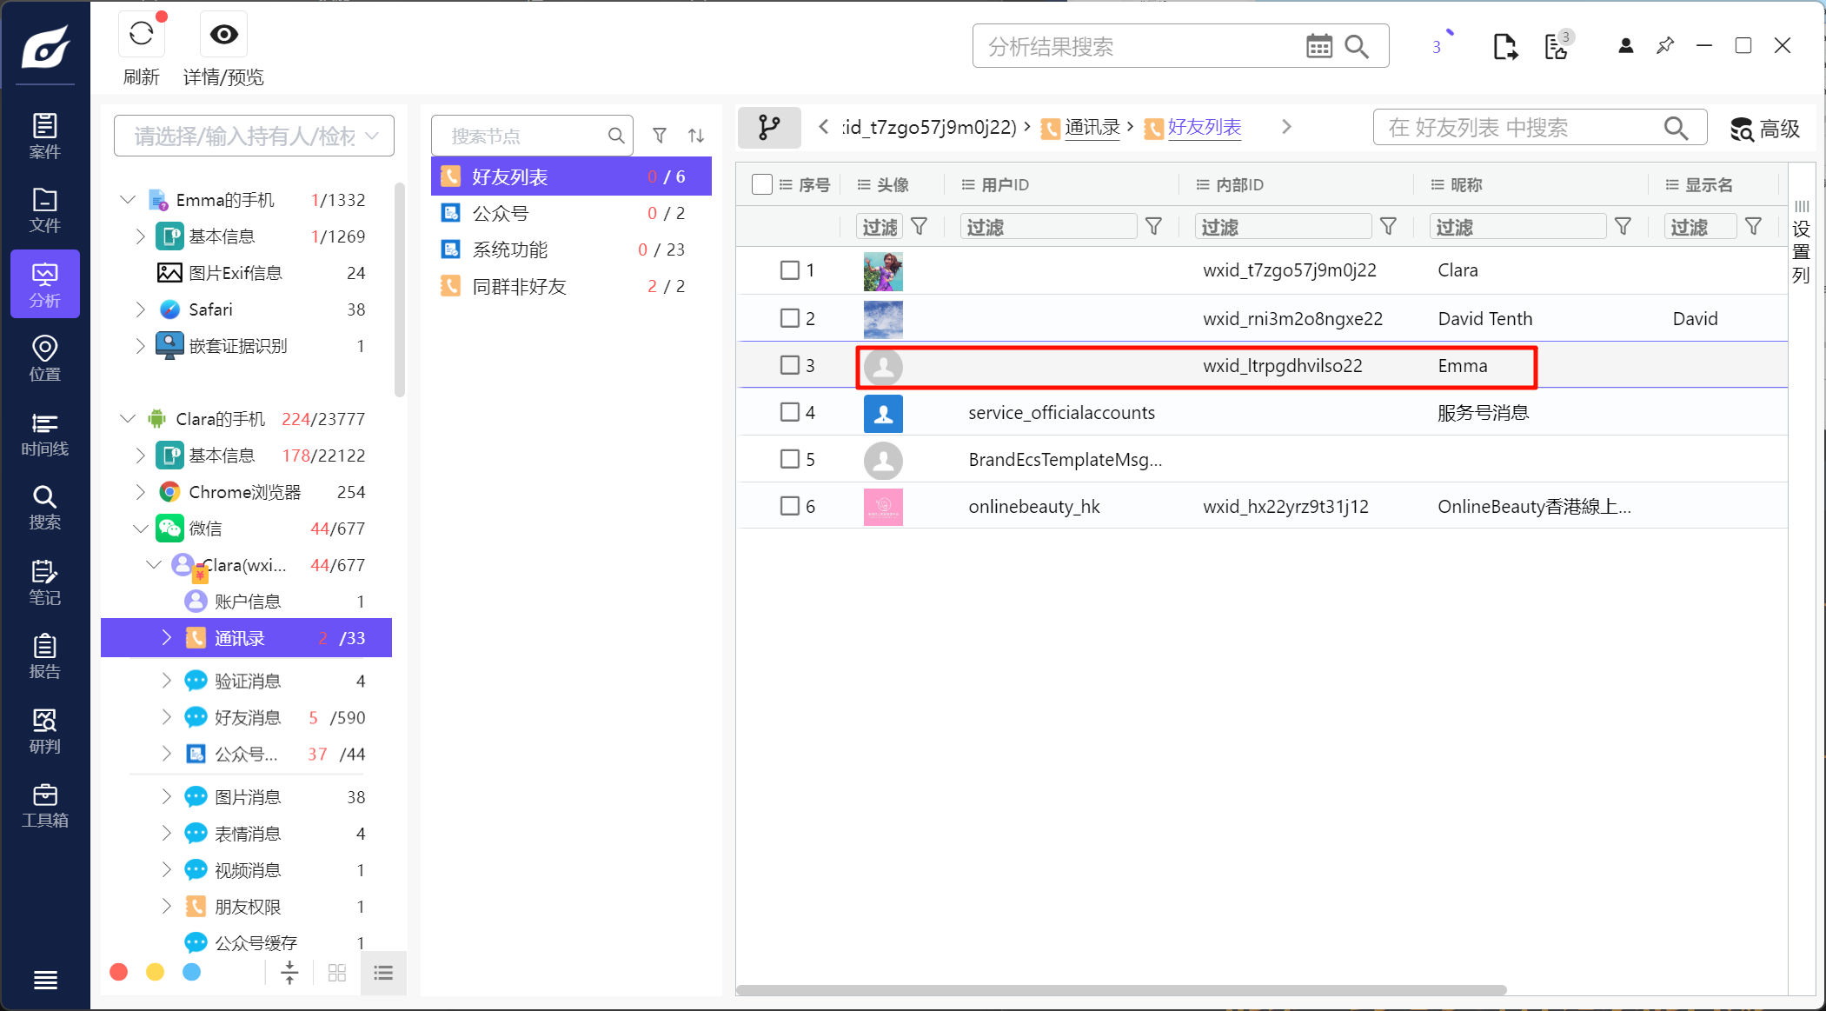
Task: Check the checkbox for row 2 David Tenth
Action: tap(789, 318)
